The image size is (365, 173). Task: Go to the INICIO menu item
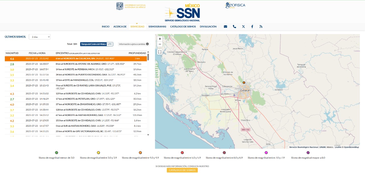click(106, 26)
